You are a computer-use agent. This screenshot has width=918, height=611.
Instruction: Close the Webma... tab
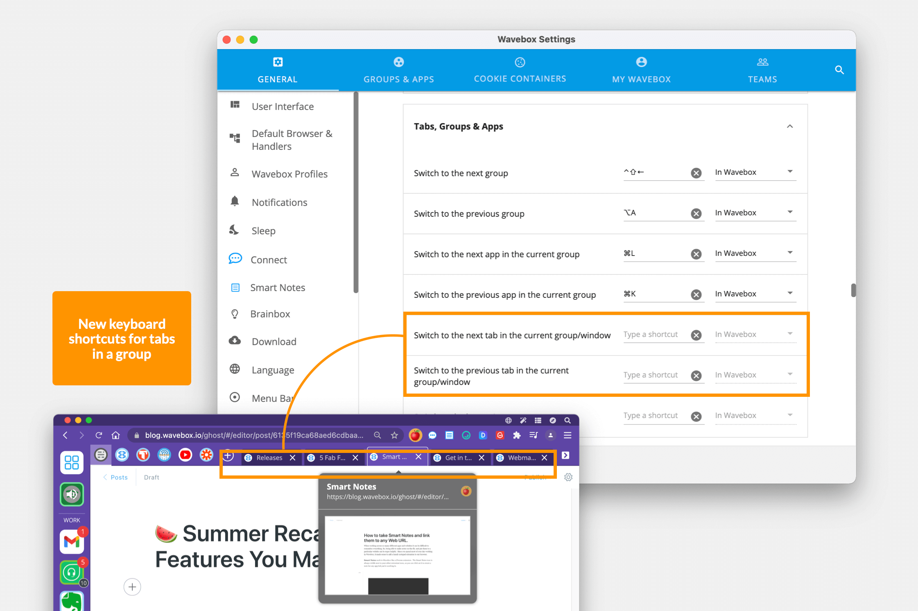coord(545,458)
